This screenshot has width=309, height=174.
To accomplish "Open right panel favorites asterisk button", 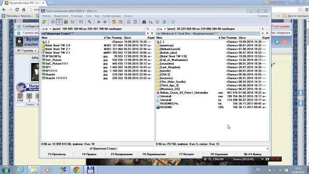I will click(x=263, y=33).
